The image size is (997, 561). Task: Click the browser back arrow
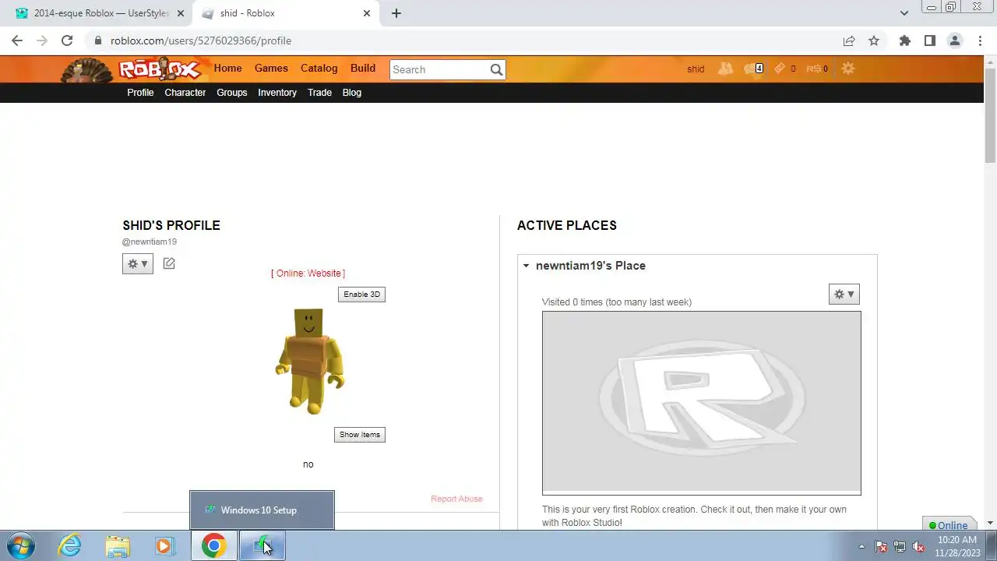17,41
